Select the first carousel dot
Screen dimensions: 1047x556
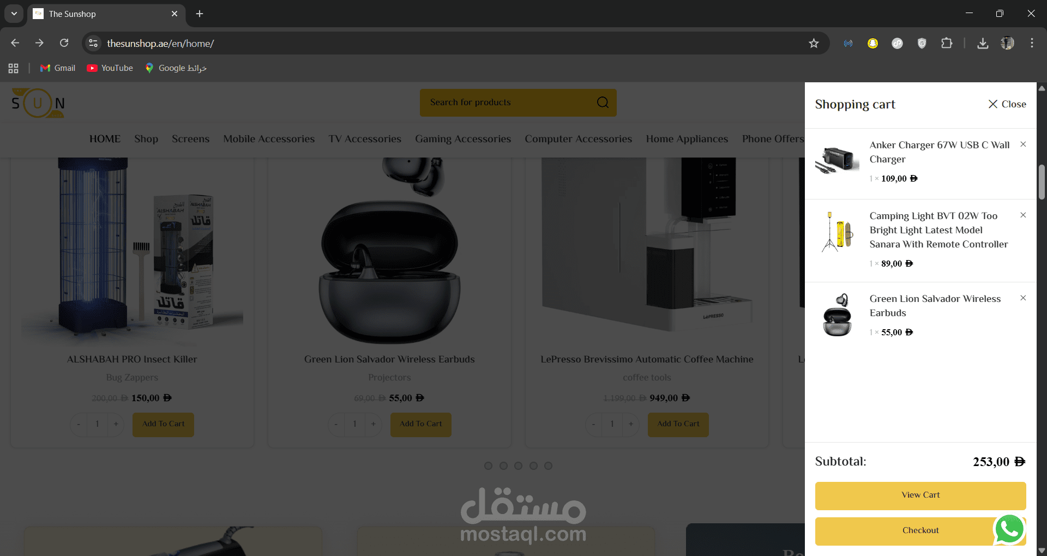click(x=488, y=466)
